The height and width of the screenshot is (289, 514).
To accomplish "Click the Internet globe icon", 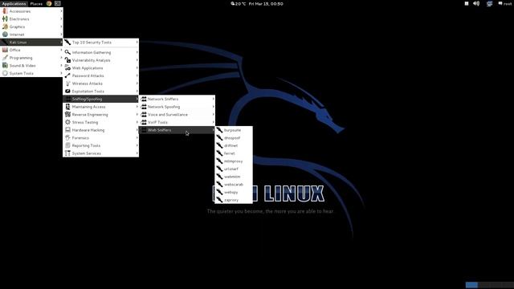I will pyautogui.click(x=5, y=35).
